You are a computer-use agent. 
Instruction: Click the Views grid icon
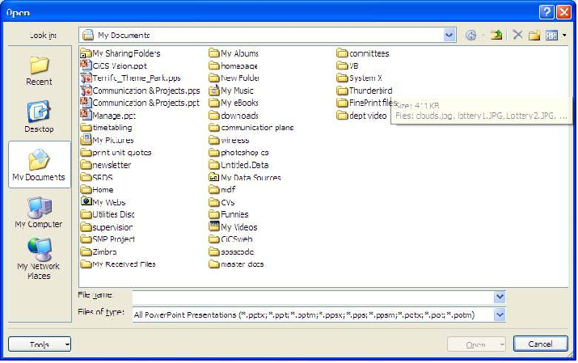[552, 36]
